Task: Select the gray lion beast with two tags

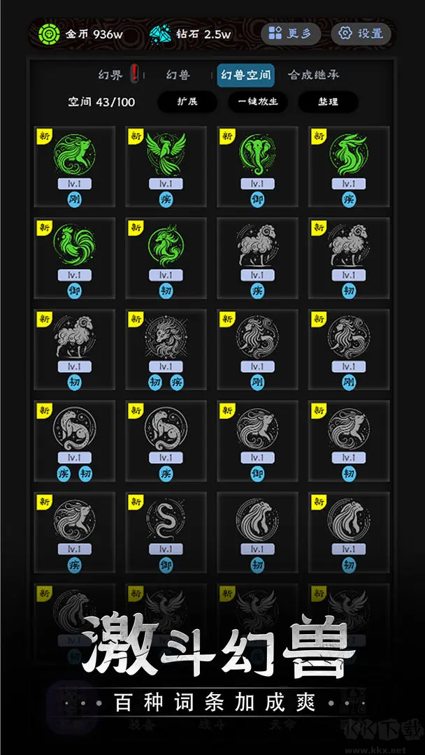Action: pos(166,350)
